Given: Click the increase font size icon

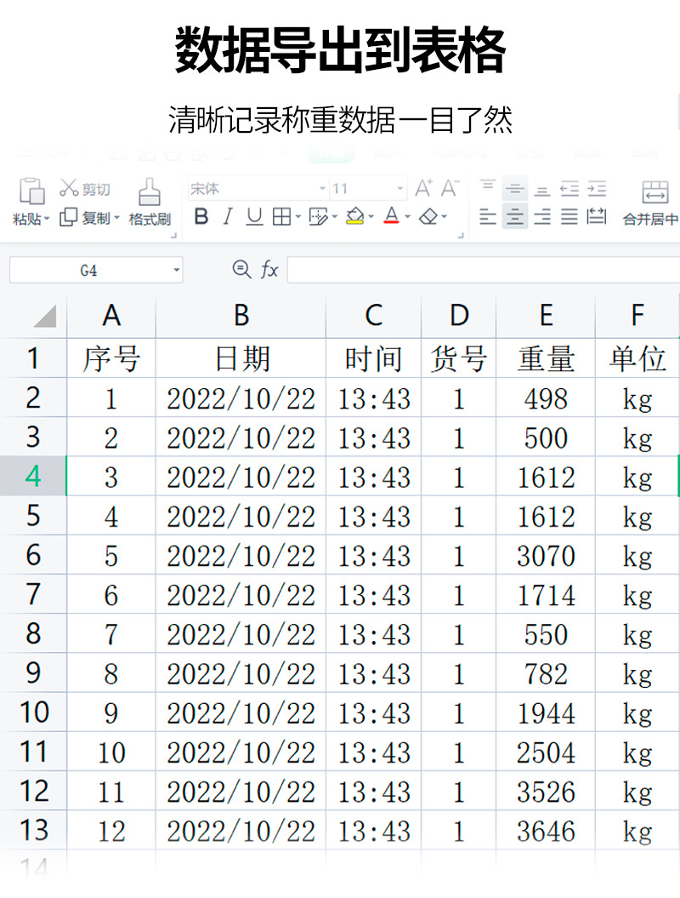Looking at the screenshot, I should coord(424,188).
